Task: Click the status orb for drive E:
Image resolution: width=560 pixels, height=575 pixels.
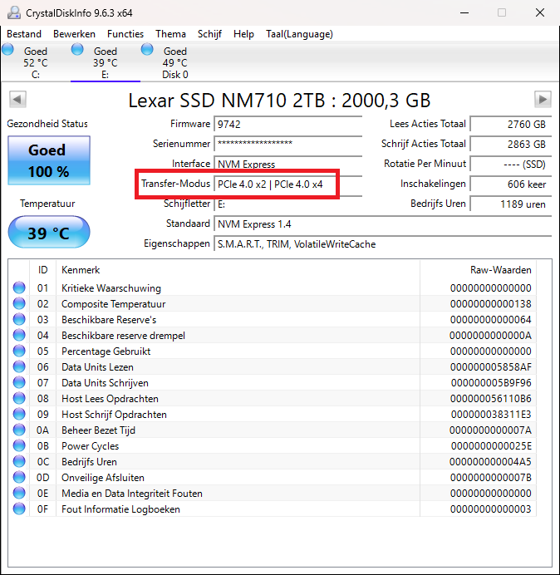Action: (77, 49)
